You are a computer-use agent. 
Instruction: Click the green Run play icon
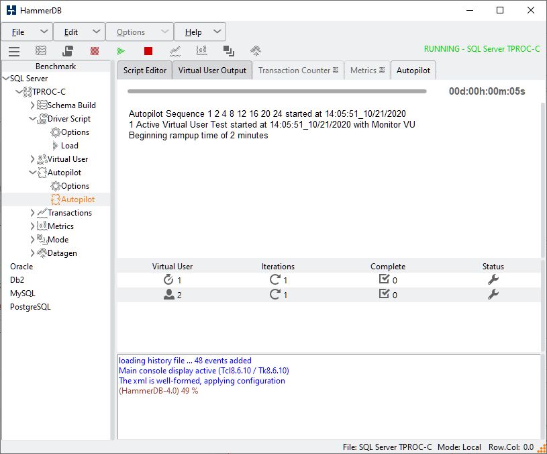(x=121, y=51)
